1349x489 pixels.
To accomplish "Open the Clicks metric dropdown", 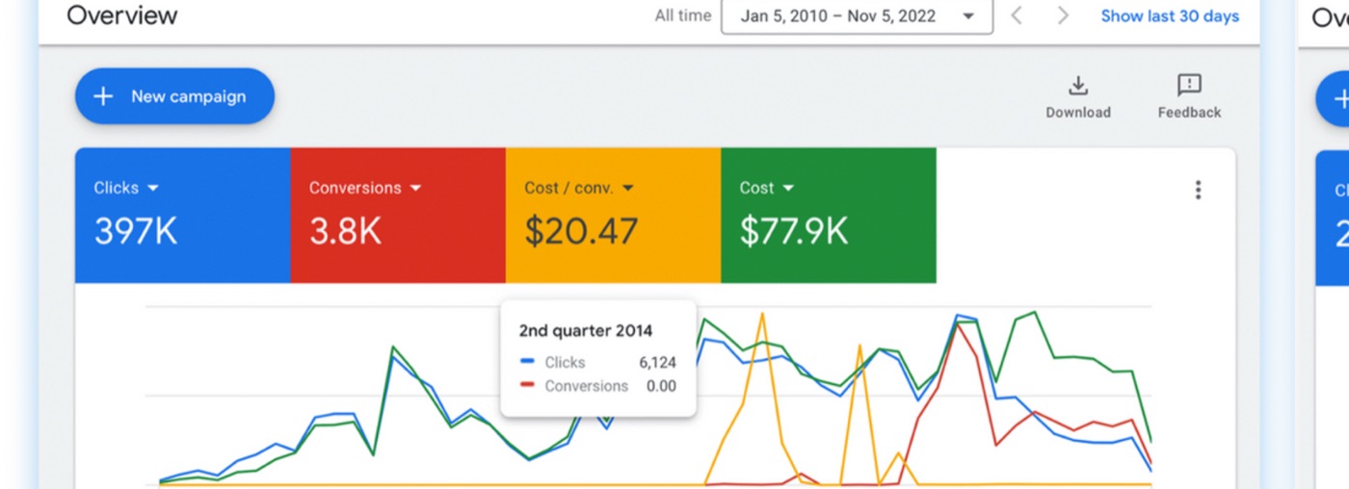I will click(x=126, y=188).
